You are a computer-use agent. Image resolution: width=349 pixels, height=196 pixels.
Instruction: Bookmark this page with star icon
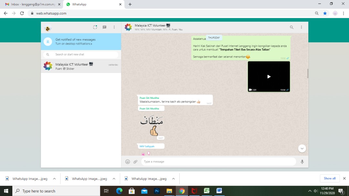tap(325, 13)
